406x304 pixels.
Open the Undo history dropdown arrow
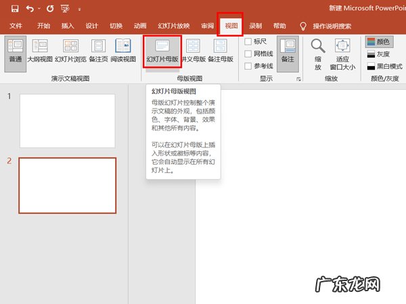(39, 9)
